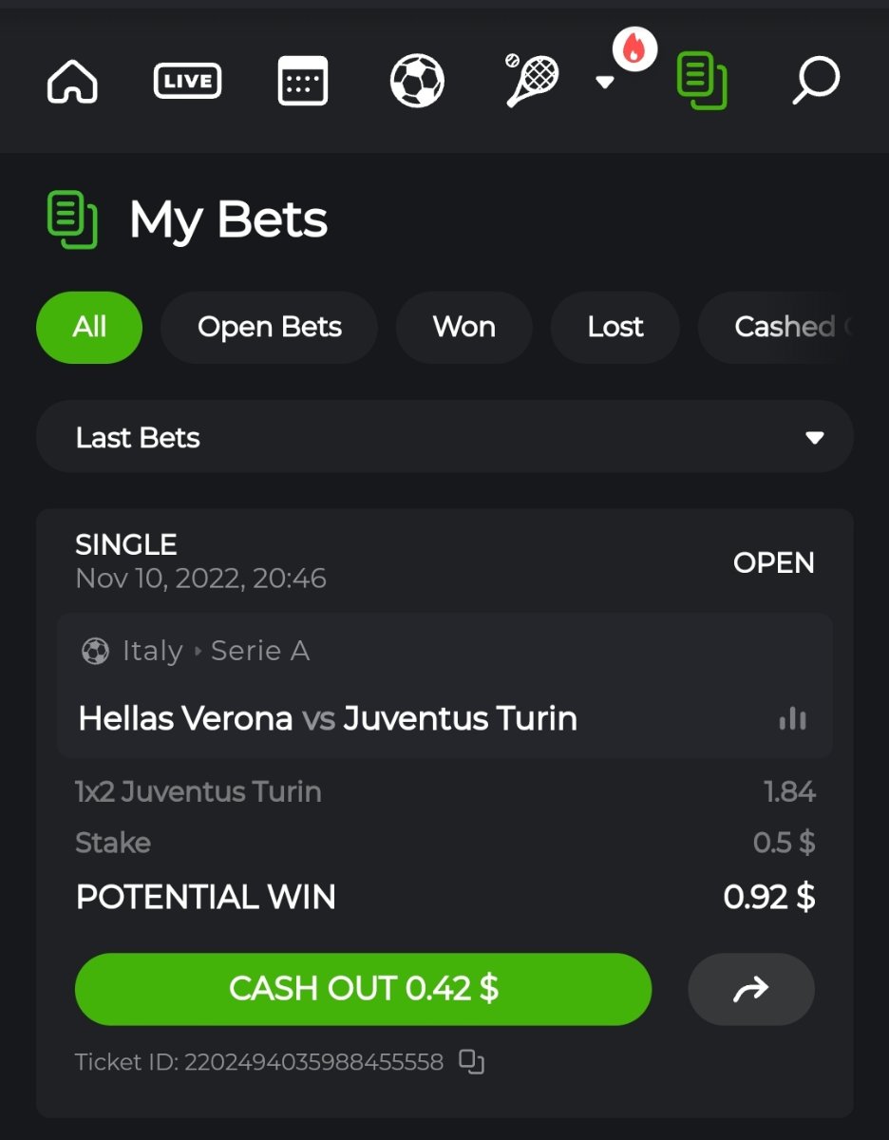Open the search magnifier

(x=816, y=81)
